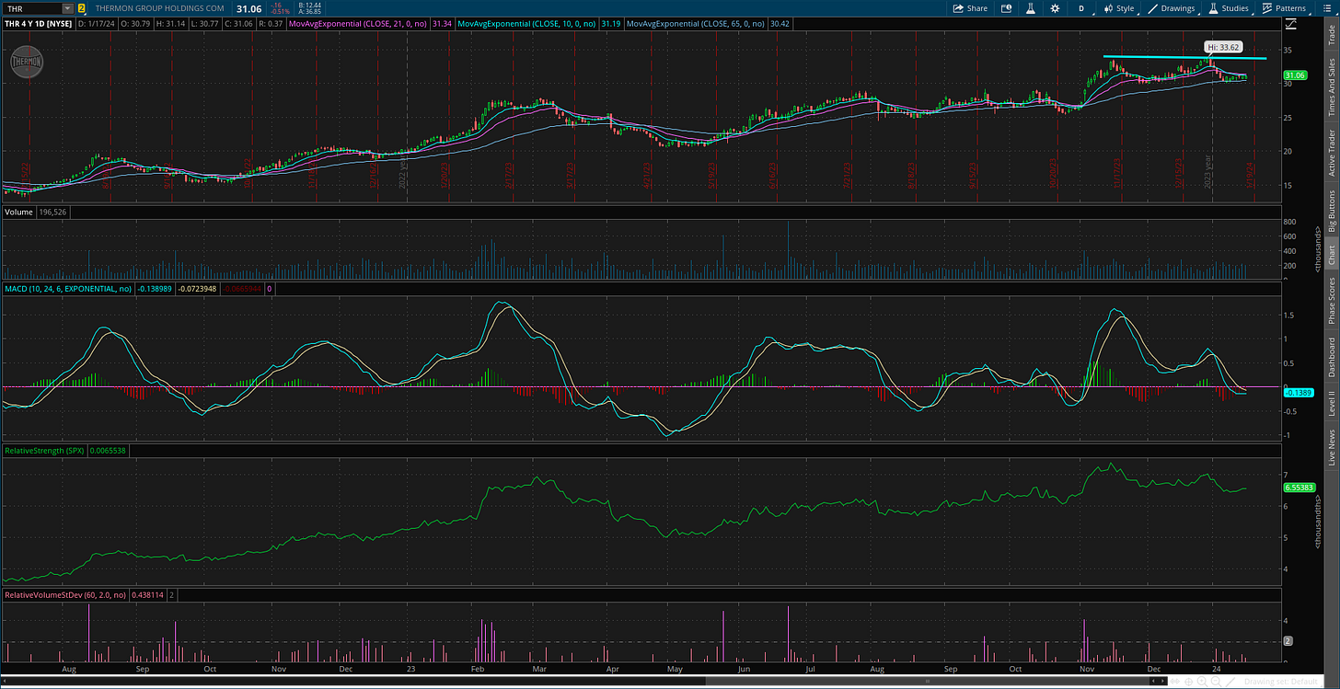This screenshot has height=689, width=1340.
Task: Open the Active Trader sidebar tab
Action: (1331, 153)
